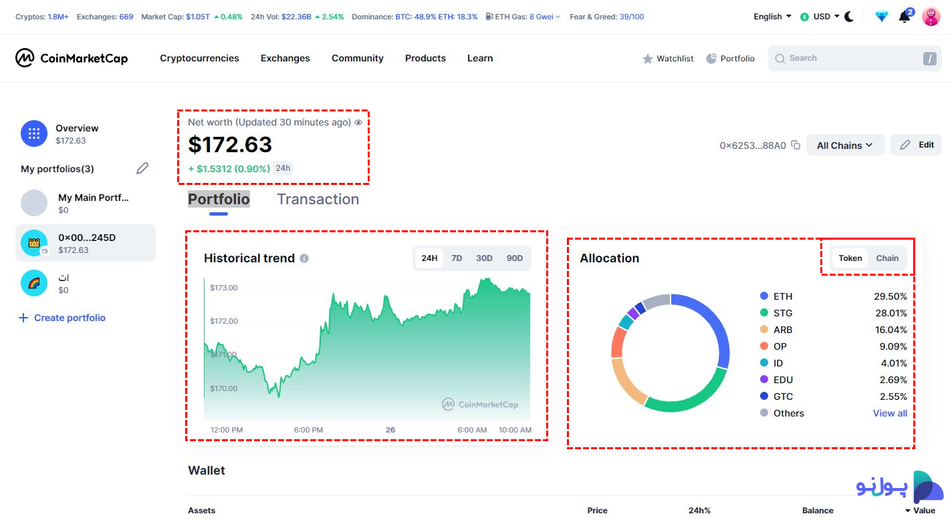Viewport: 952px width, 520px height.
Task: Select the Portfolio tab
Action: coord(219,199)
